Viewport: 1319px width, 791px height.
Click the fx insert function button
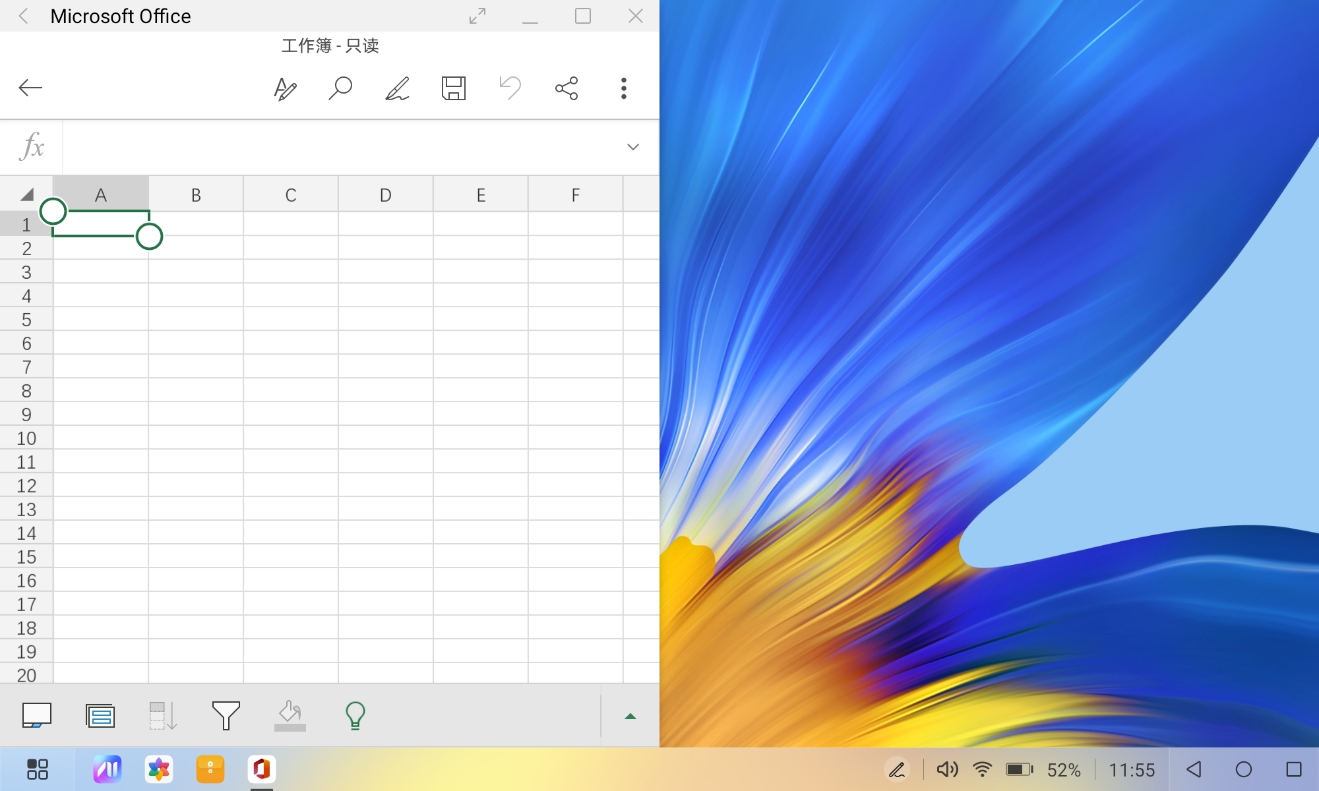(32, 146)
